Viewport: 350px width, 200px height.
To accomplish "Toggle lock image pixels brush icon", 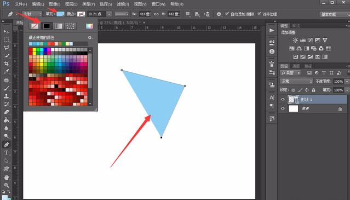I will (x=300, y=90).
